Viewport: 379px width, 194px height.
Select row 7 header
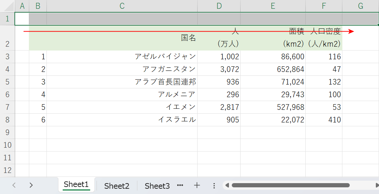[x=7, y=107]
